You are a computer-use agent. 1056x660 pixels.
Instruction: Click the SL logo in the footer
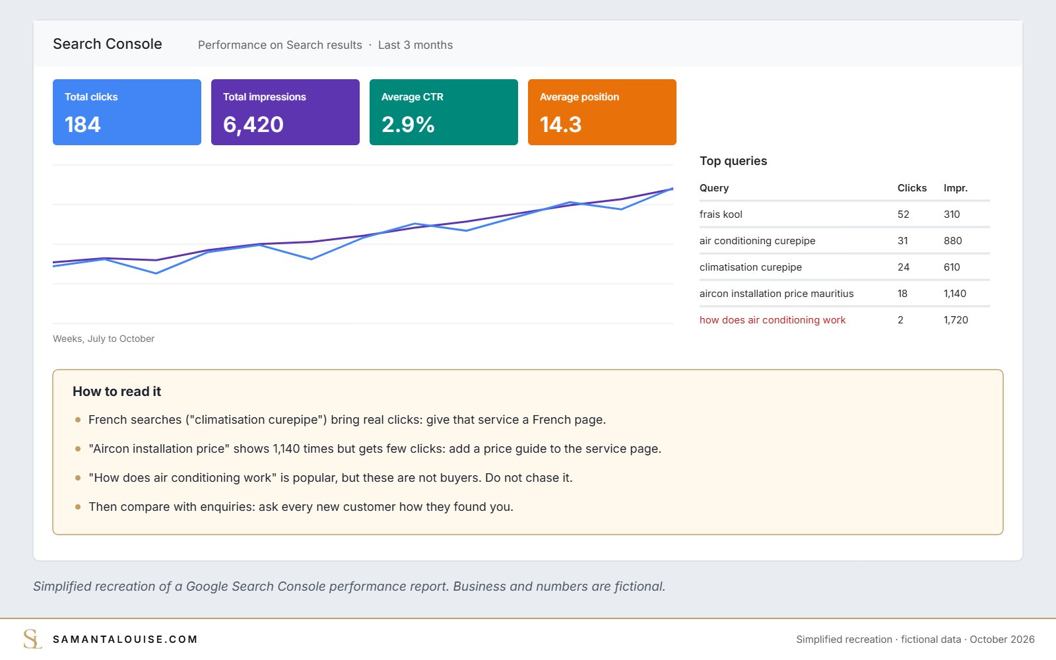pyautogui.click(x=32, y=639)
